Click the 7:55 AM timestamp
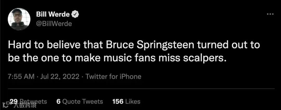281x110 pixels. point(21,76)
